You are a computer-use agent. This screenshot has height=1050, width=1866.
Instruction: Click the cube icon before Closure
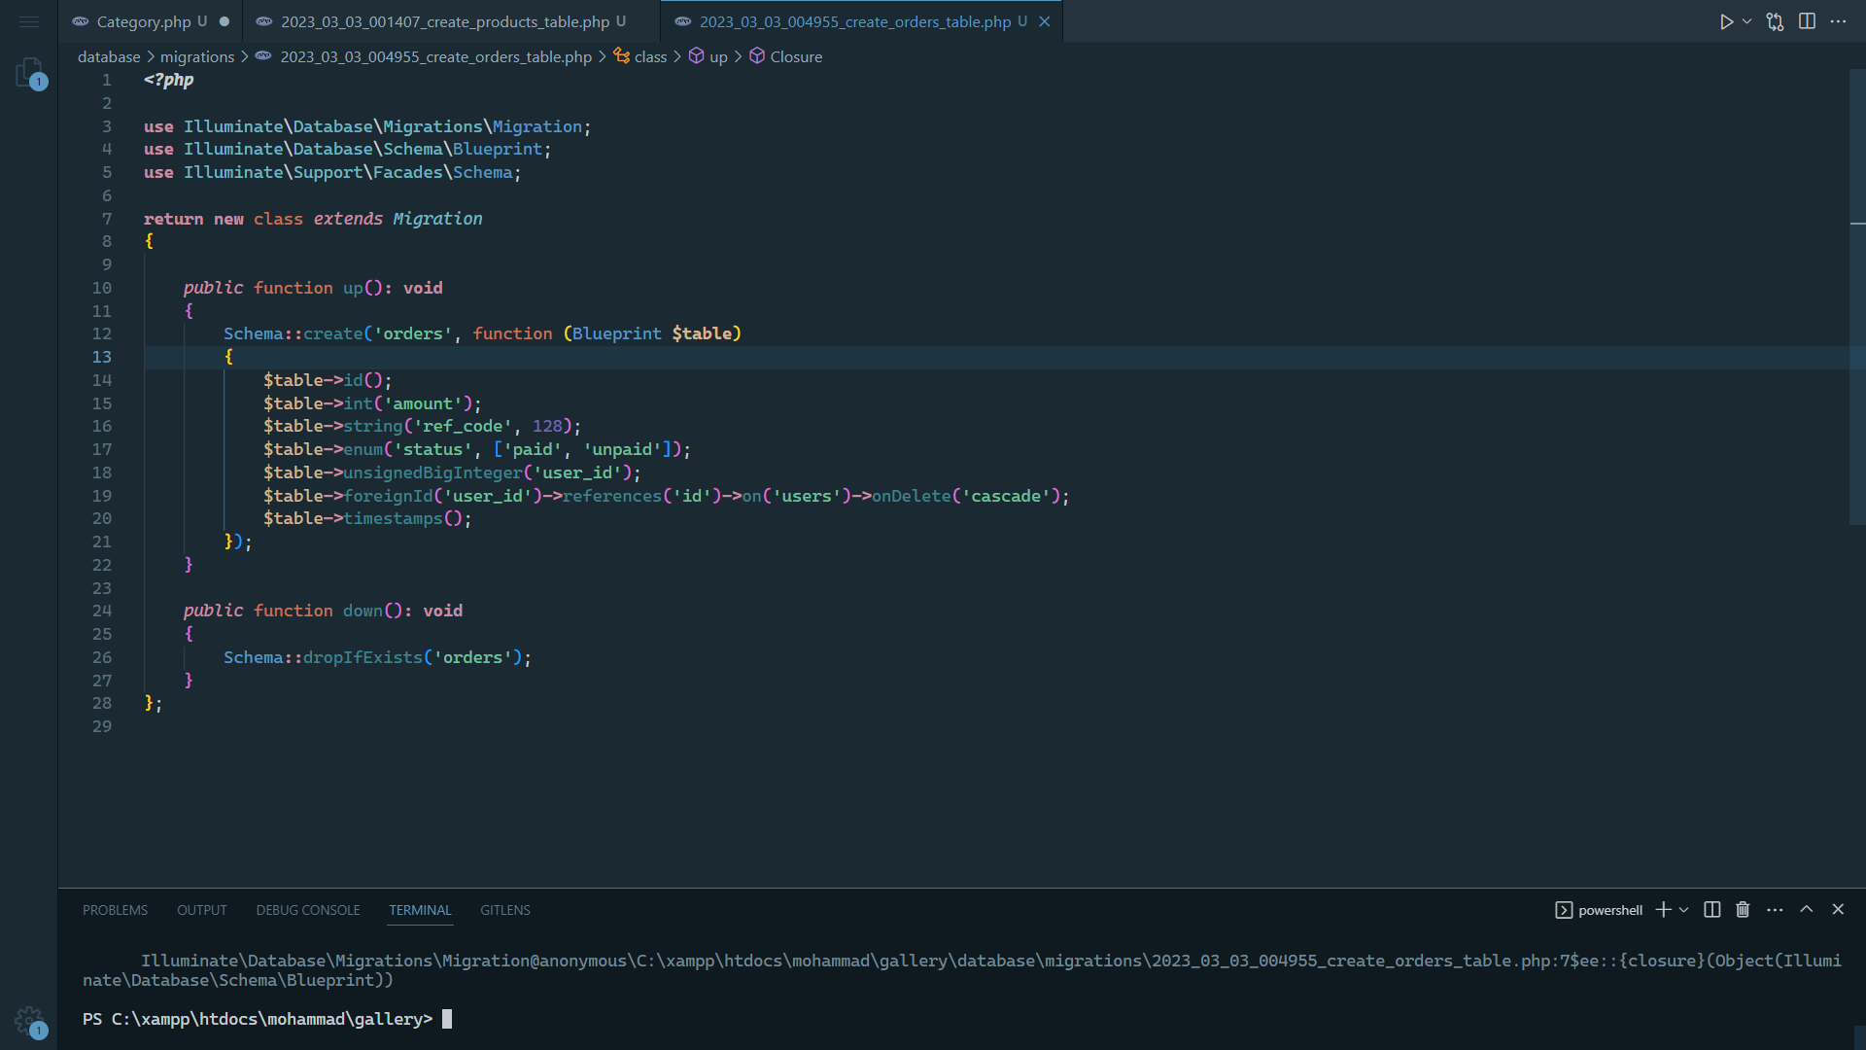point(757,56)
